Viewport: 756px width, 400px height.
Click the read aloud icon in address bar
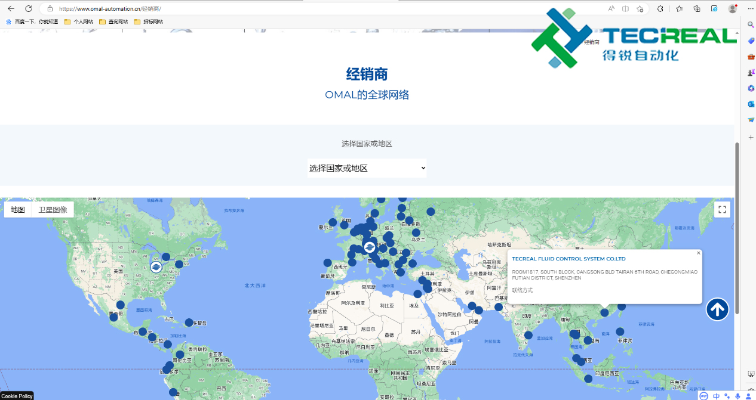(x=611, y=9)
